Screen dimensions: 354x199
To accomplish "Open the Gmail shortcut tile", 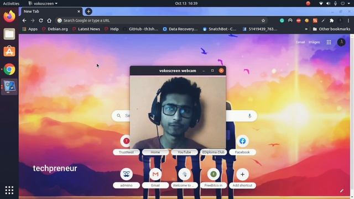I will (x=155, y=178).
